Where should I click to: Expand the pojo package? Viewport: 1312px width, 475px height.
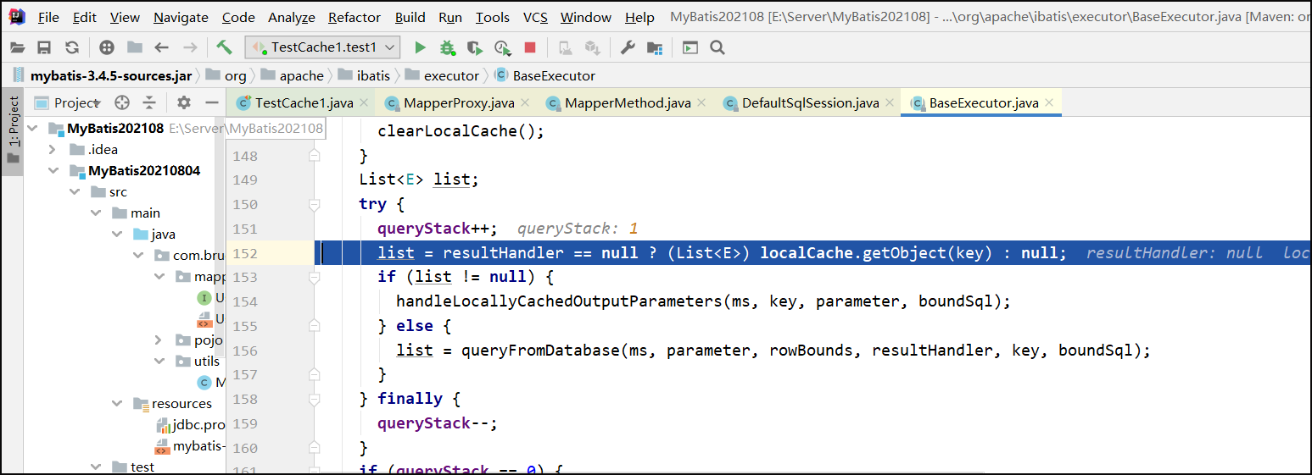(x=159, y=340)
